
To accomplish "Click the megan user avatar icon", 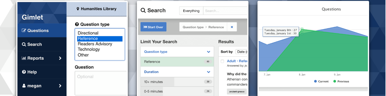I will (x=24, y=86).
